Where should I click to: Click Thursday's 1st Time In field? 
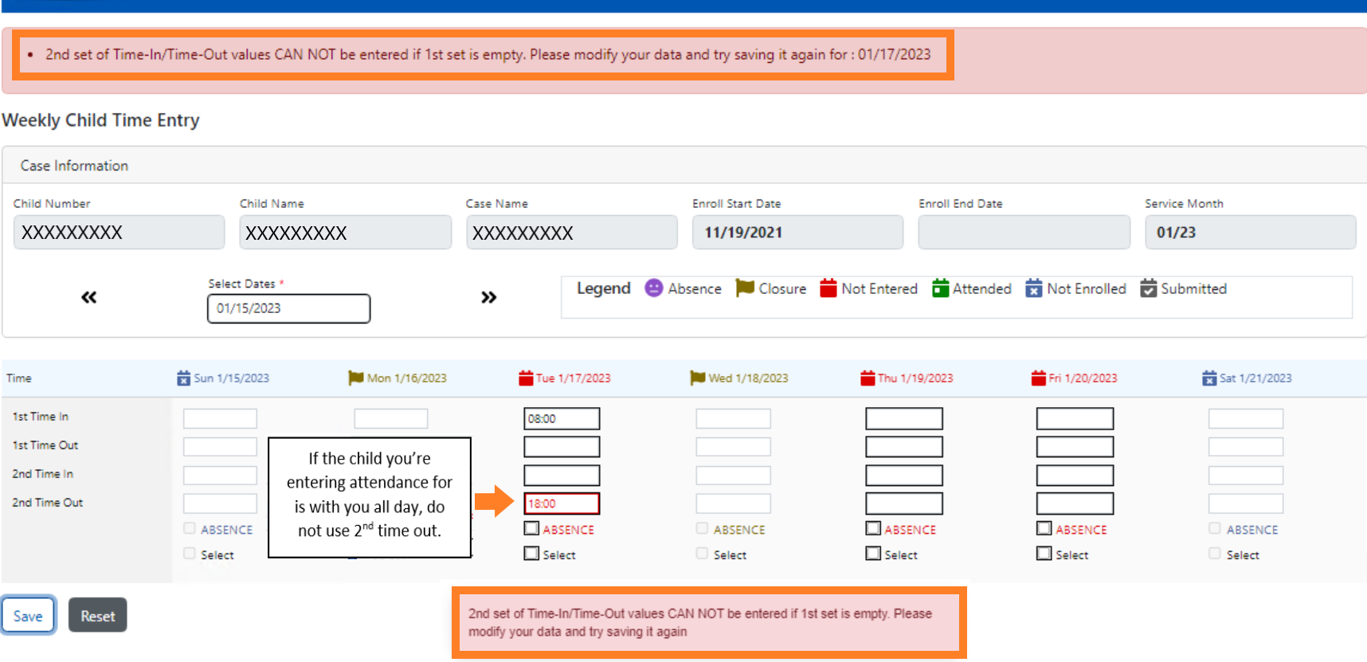coord(903,419)
